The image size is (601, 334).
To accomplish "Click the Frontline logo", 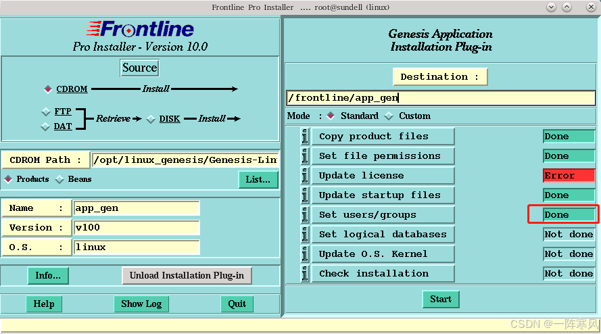I will click(x=141, y=29).
